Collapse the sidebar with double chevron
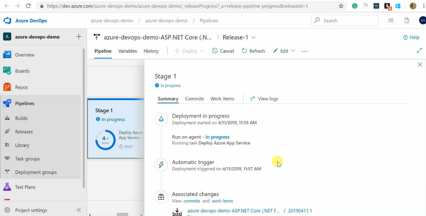Image resolution: width=426 pixels, height=216 pixels. [x=79, y=210]
